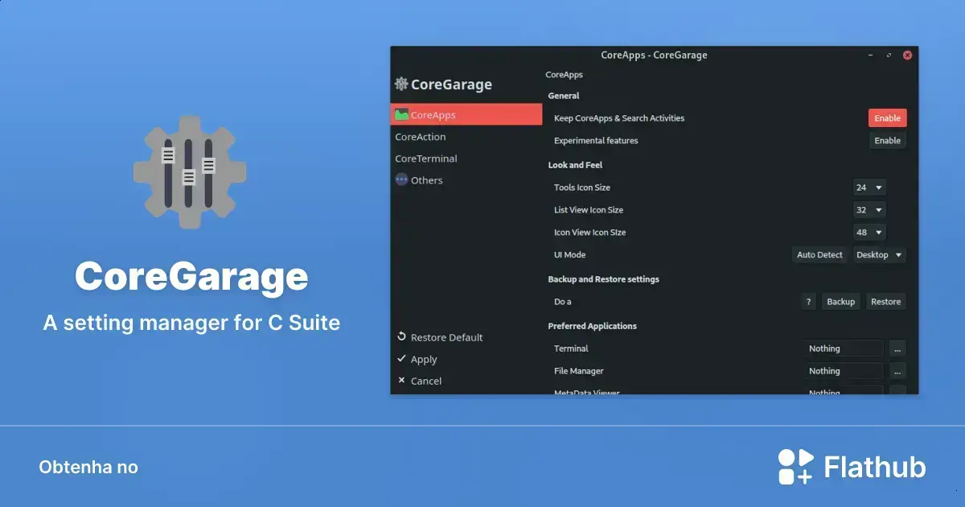Viewport: 965px width, 507px height.
Task: Click the question mark help button
Action: [x=809, y=302]
